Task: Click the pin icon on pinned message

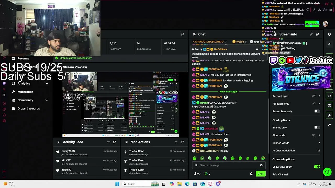Action: (257, 49)
